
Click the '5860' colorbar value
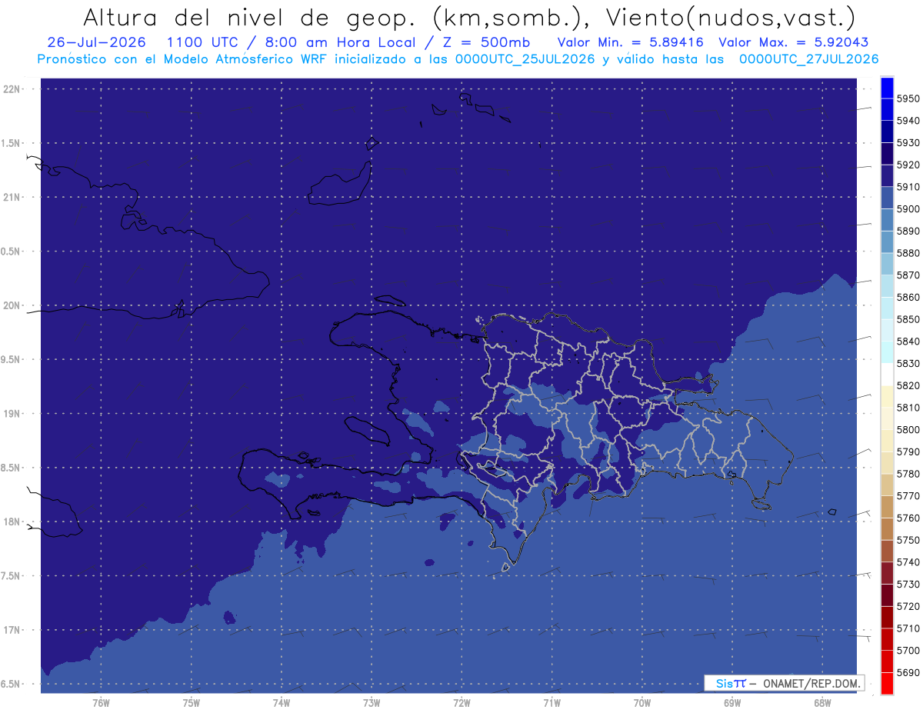tap(908, 297)
